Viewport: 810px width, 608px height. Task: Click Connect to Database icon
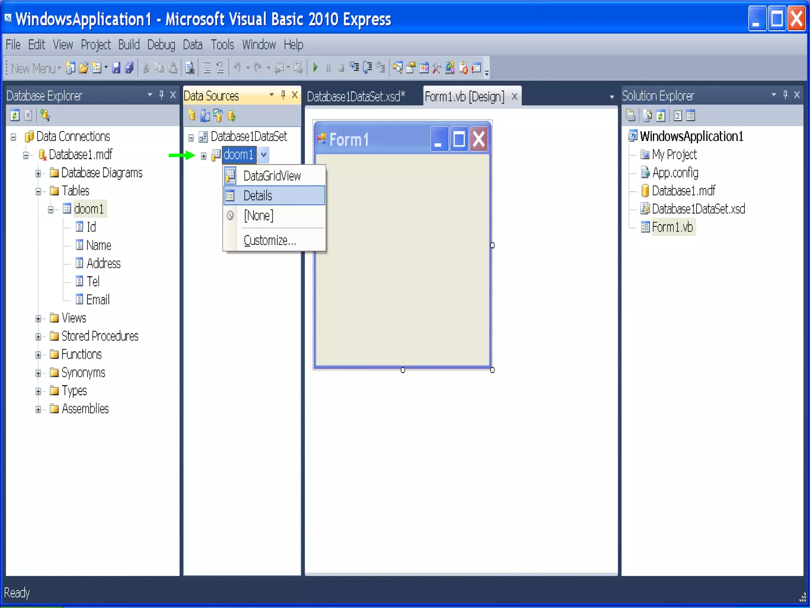point(45,116)
